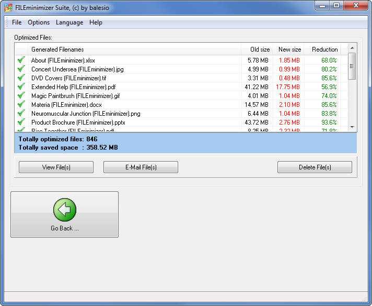Click green checkmark beside Product Brochure pptx
Image resolution: width=372 pixels, height=306 pixels.
coord(21,122)
